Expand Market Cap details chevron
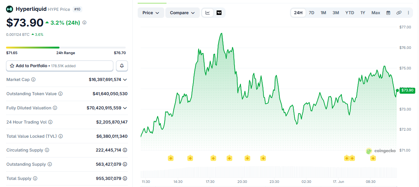 pyautogui.click(x=125, y=80)
